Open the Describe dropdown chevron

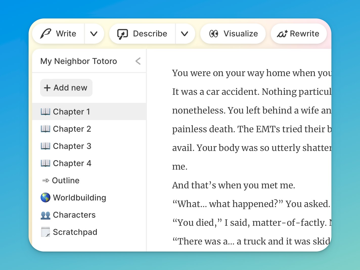point(185,34)
